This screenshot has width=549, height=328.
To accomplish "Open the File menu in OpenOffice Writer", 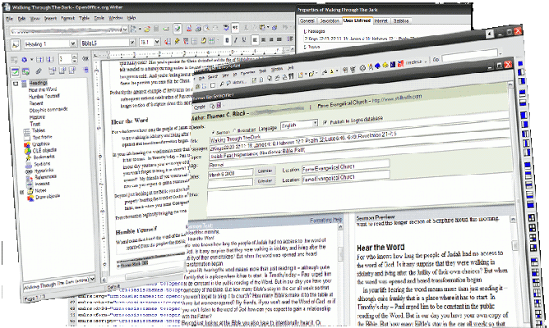I will pos(10,19).
